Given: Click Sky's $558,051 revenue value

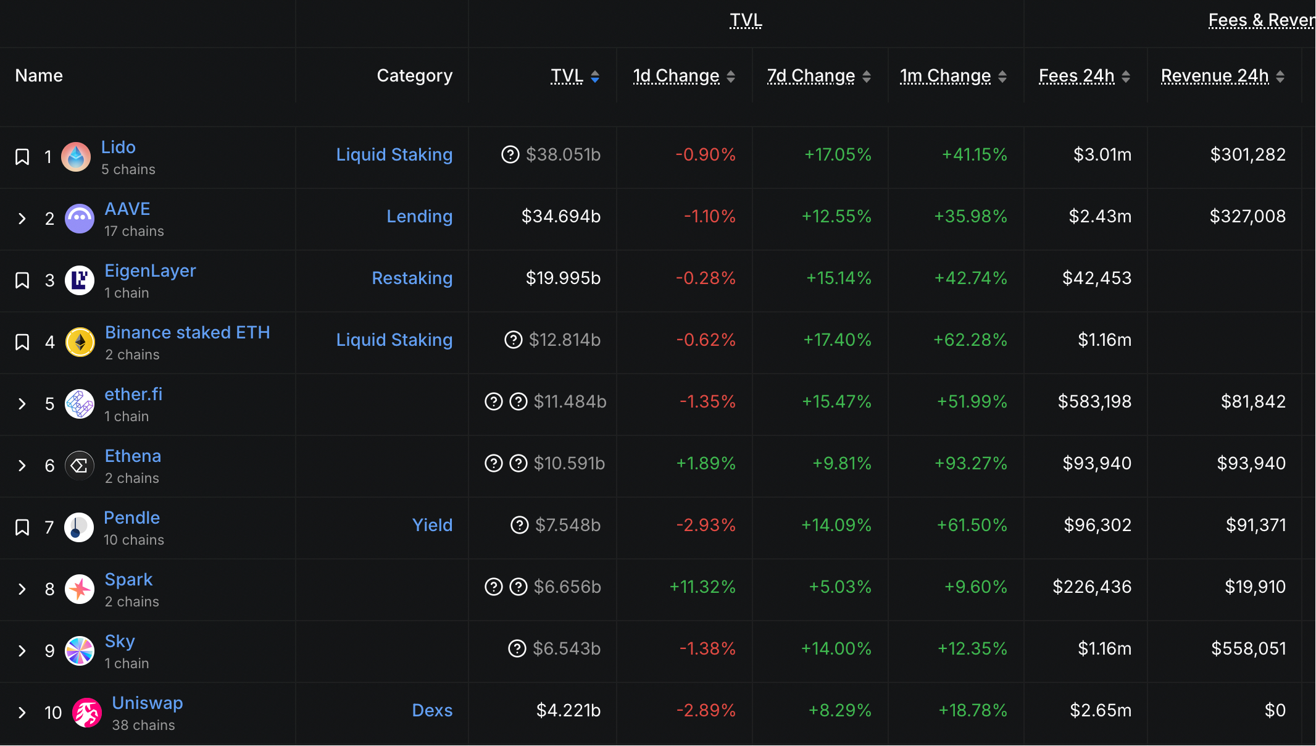Looking at the screenshot, I should click(x=1249, y=648).
